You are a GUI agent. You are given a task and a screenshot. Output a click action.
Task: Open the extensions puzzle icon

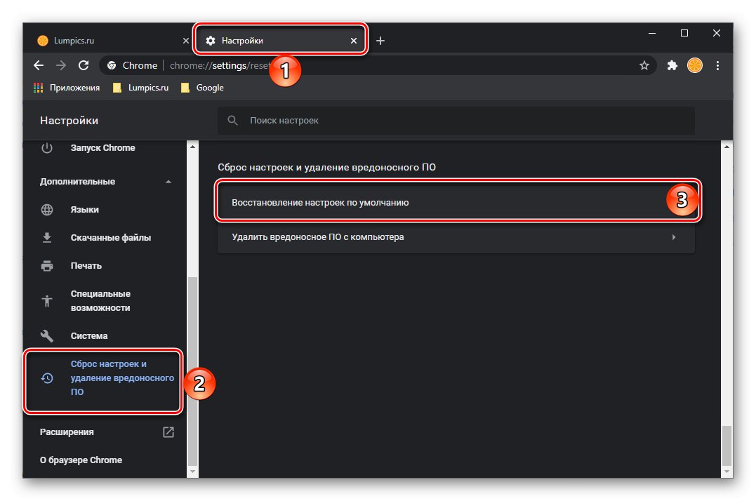click(672, 65)
